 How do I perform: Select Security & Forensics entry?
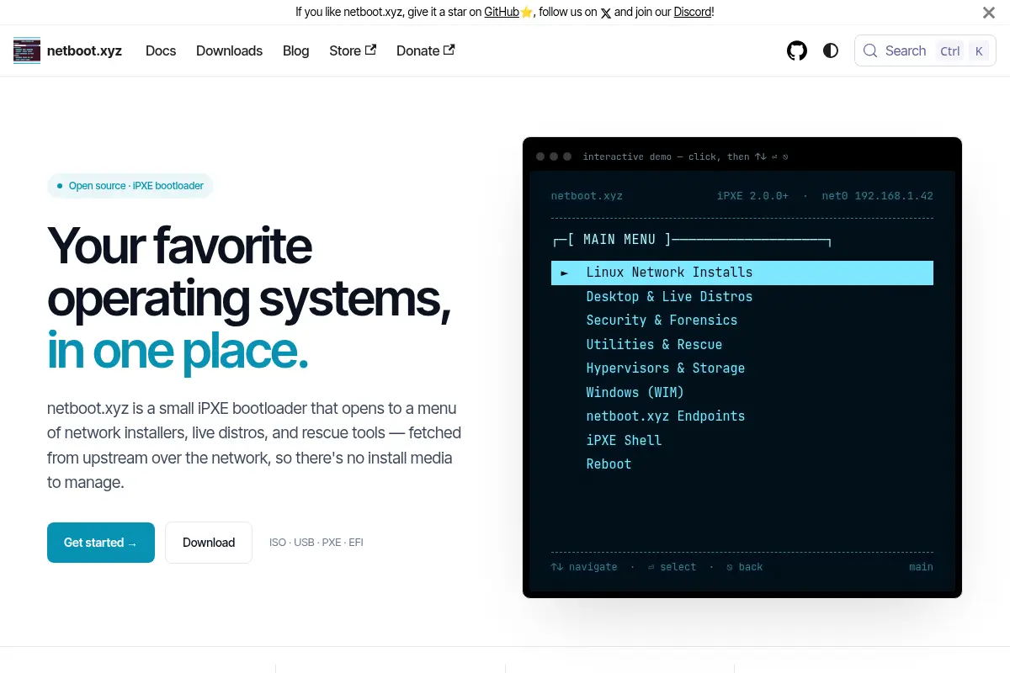[662, 321]
